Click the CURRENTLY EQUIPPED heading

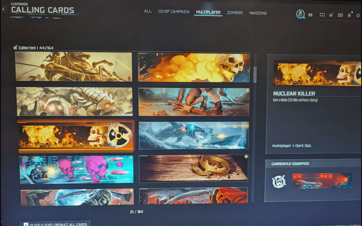click(290, 164)
